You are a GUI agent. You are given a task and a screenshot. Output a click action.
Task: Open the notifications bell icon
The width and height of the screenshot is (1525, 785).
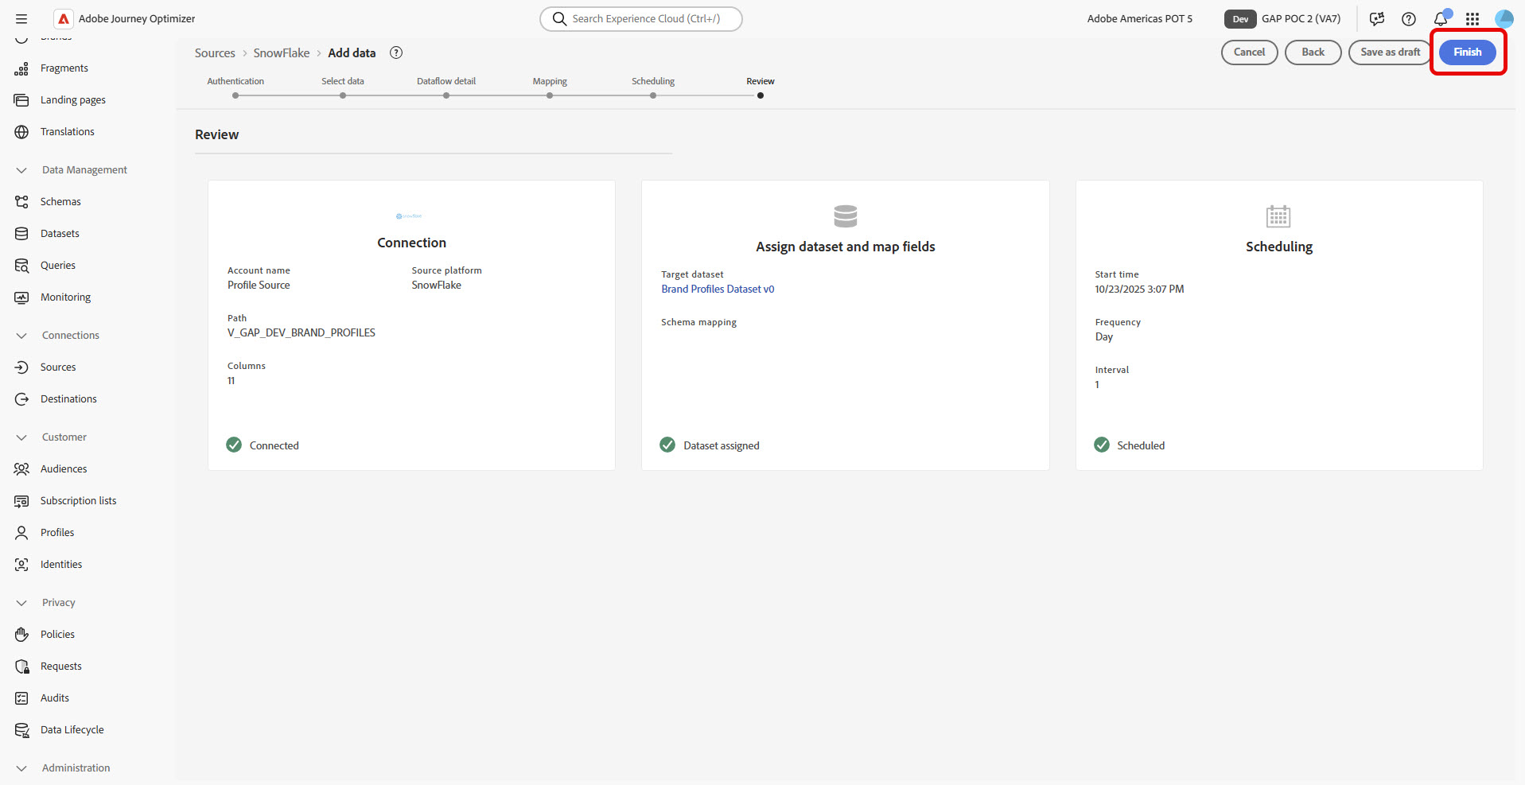(1441, 19)
